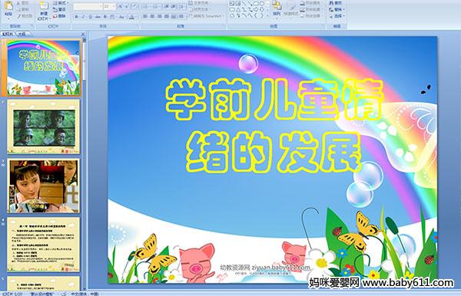The height and width of the screenshot is (296, 461).
Task: Open the slide Layout dropdown
Action: 60,3
